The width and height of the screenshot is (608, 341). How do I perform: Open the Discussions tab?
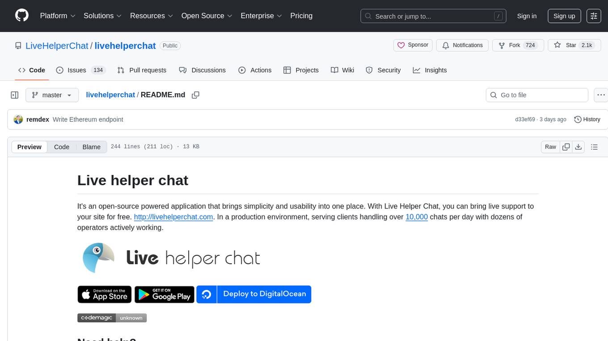202,70
